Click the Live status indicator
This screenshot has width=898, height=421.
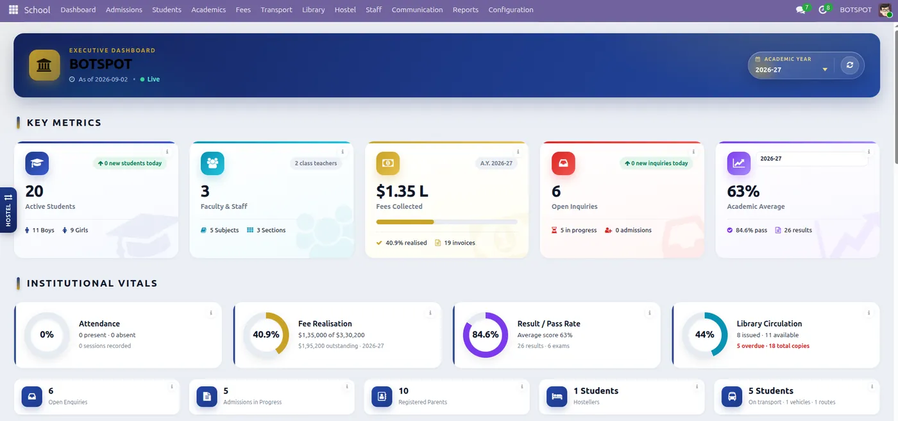coord(150,79)
